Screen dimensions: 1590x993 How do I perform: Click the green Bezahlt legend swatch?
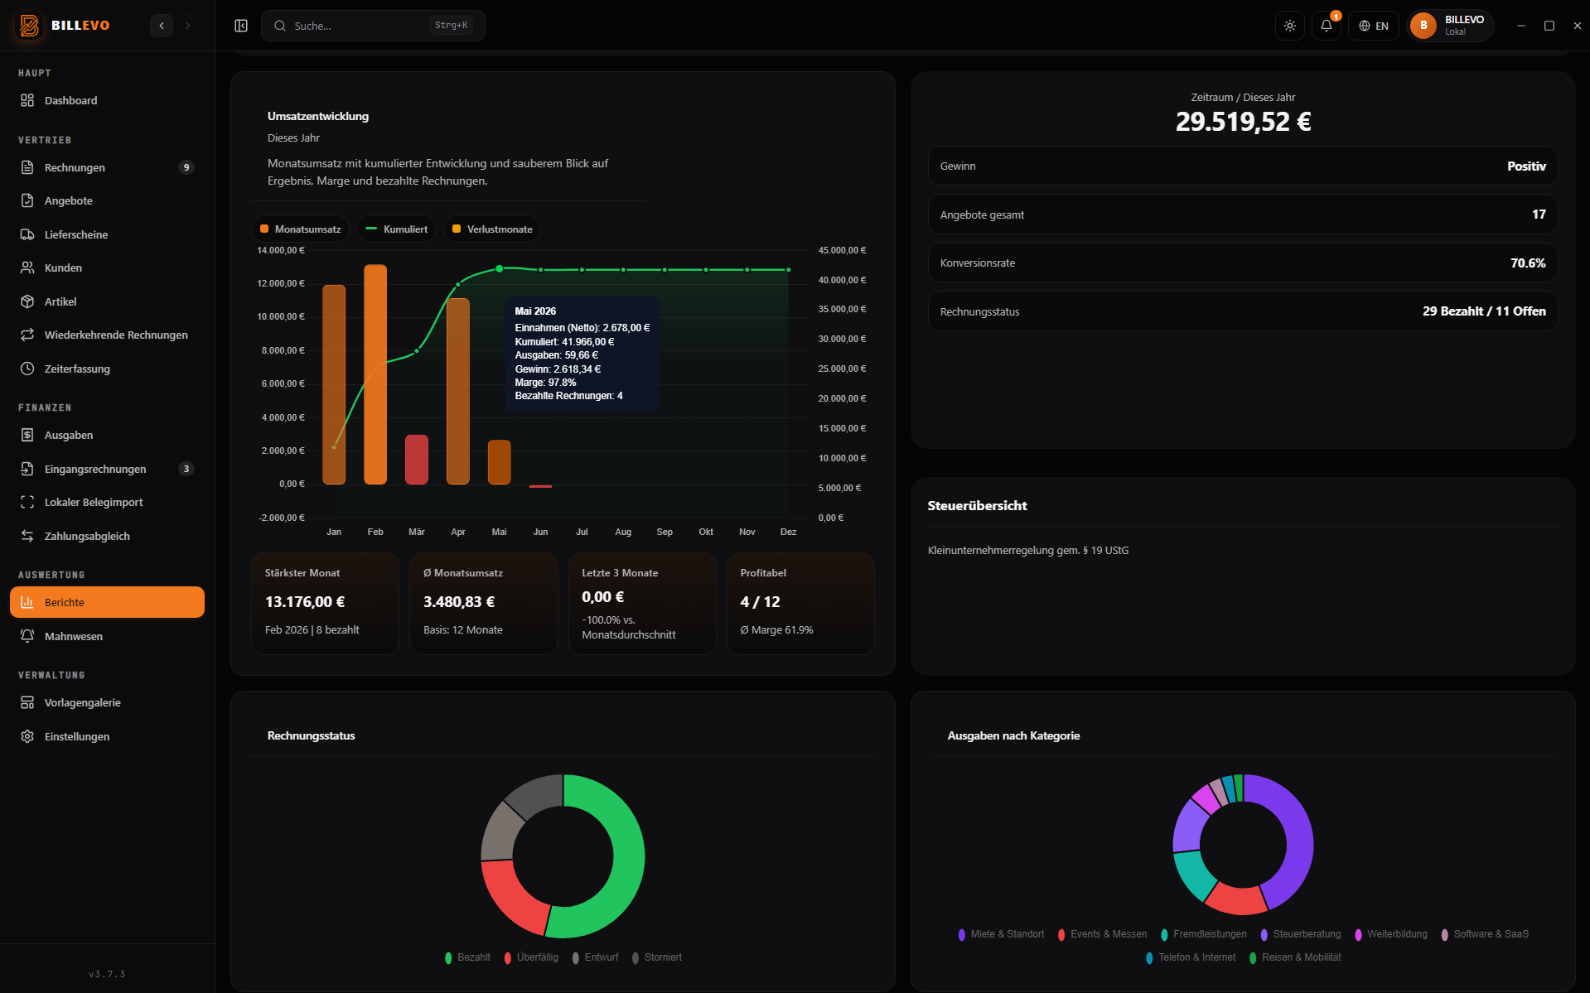(x=449, y=957)
